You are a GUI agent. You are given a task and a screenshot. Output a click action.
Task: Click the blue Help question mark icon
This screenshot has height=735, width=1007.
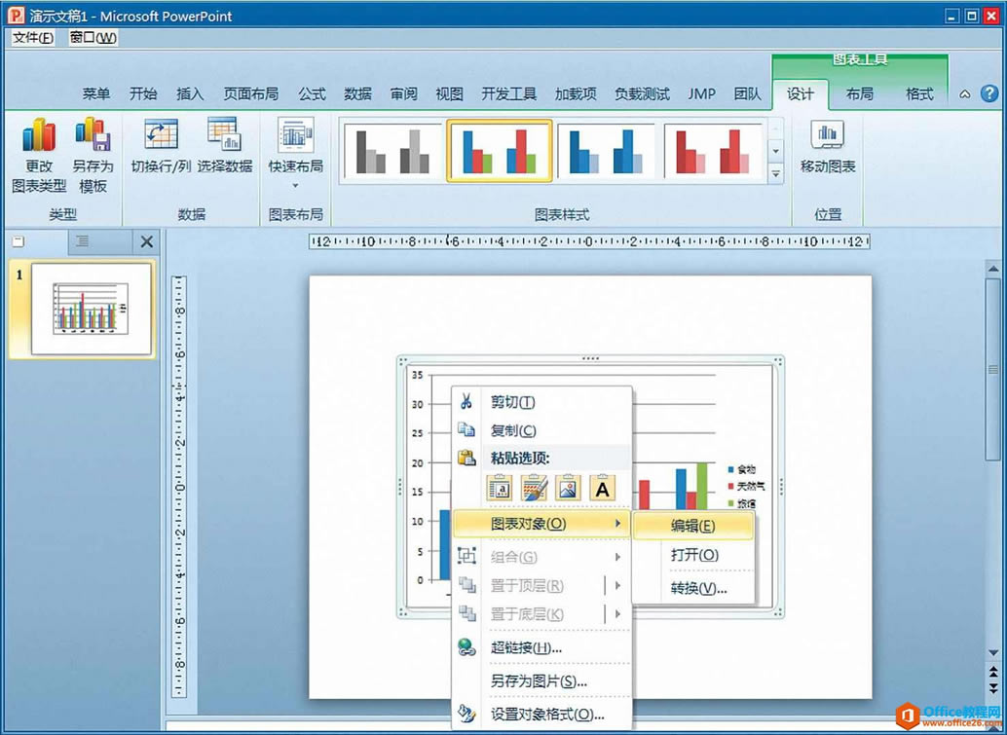[x=989, y=93]
